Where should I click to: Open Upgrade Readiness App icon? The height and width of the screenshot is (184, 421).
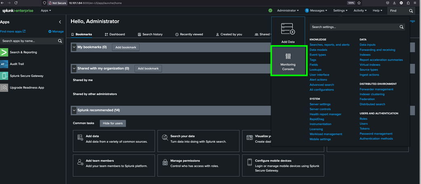tap(4, 88)
